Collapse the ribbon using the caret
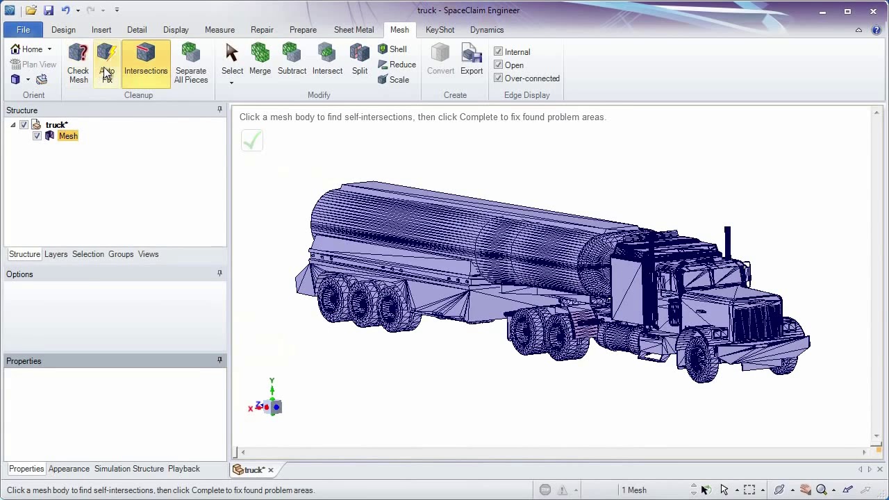 point(858,30)
